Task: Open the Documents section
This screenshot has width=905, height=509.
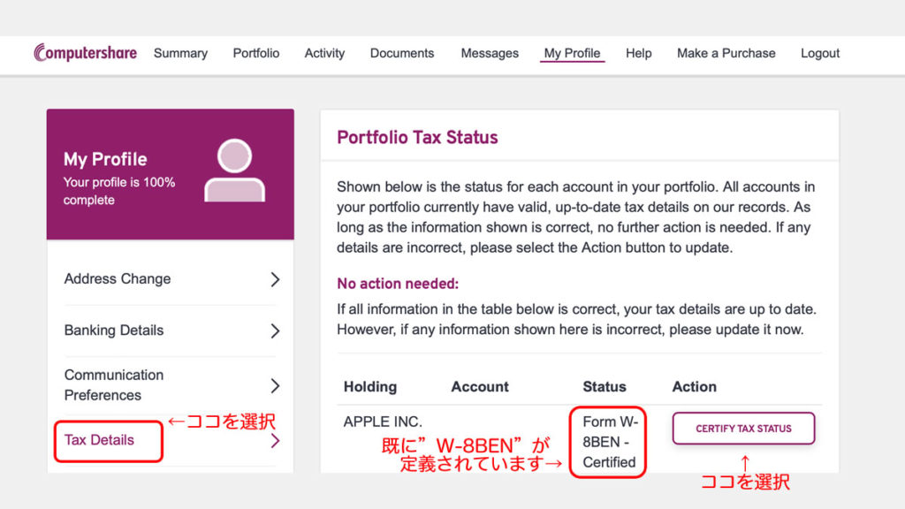Action: pos(402,53)
